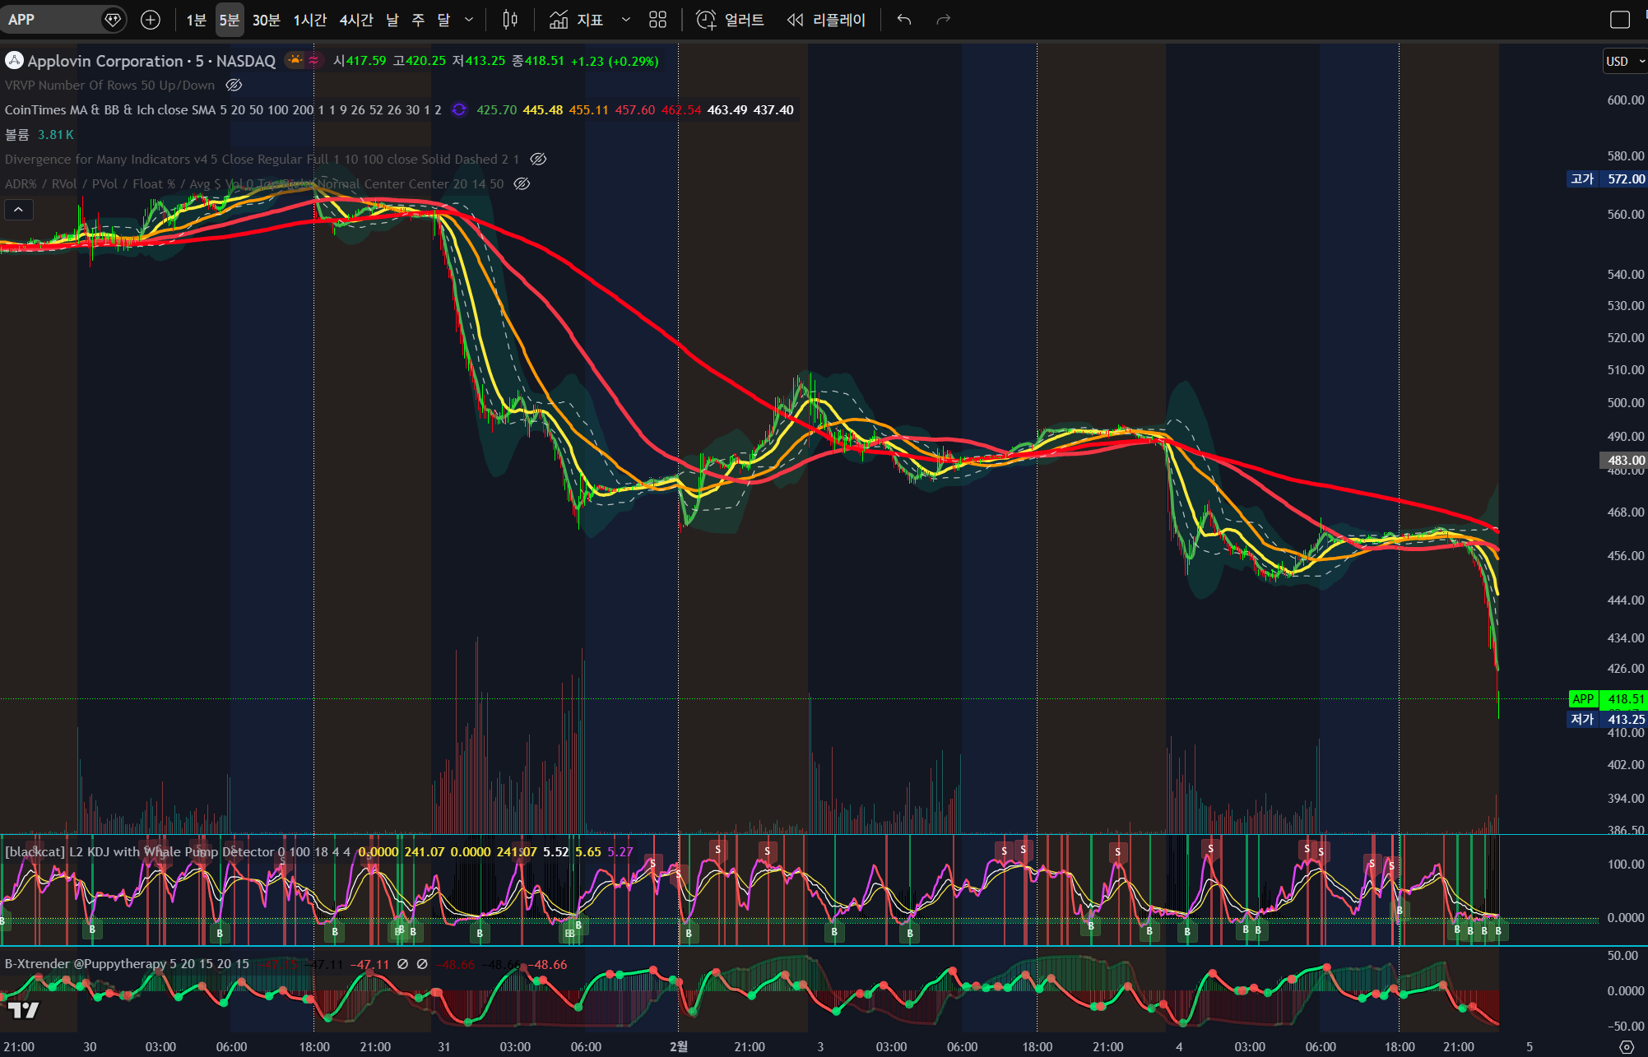Click the CoinTimes indicator refresh icon
The image size is (1648, 1057).
tap(459, 109)
